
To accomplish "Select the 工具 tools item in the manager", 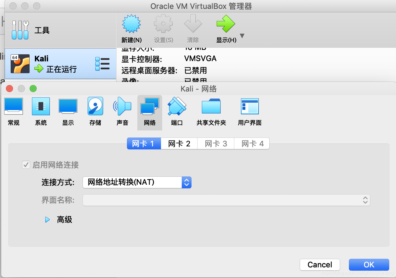I will [x=60, y=30].
